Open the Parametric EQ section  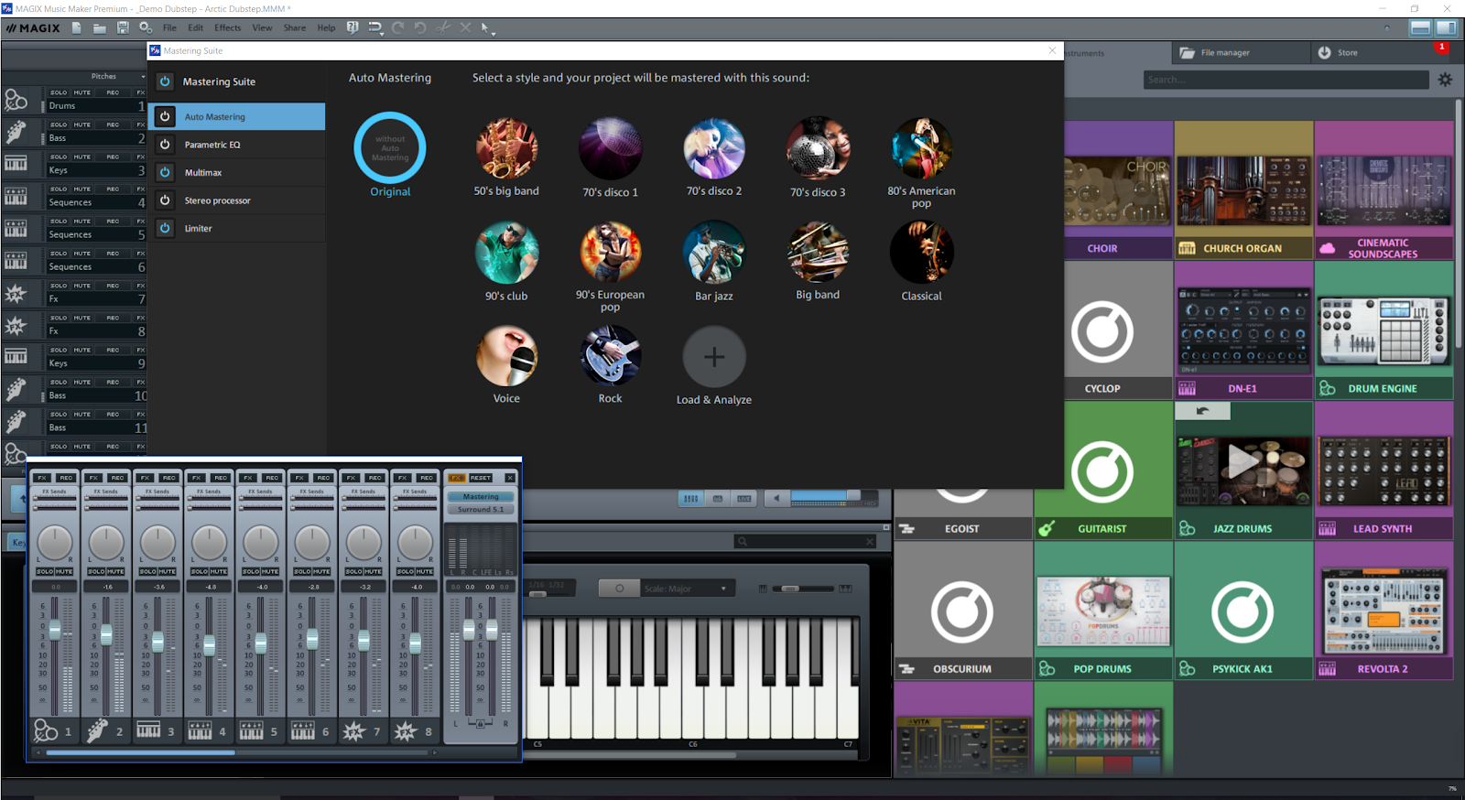coord(237,145)
